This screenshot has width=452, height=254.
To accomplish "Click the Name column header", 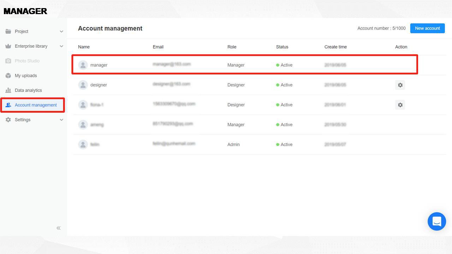I will point(84,47).
